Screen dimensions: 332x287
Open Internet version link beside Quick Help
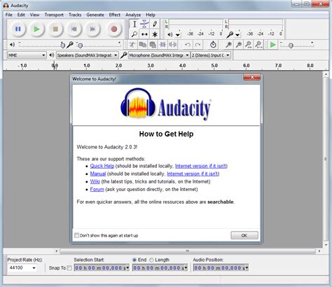point(201,166)
